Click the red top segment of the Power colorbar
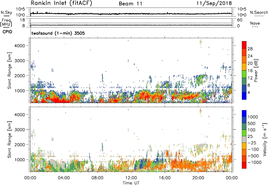 point(244,45)
